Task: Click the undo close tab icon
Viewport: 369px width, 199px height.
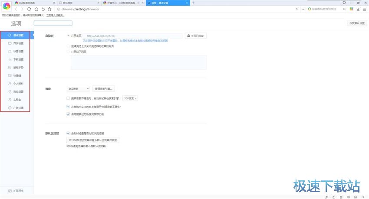Action: click(43, 9)
